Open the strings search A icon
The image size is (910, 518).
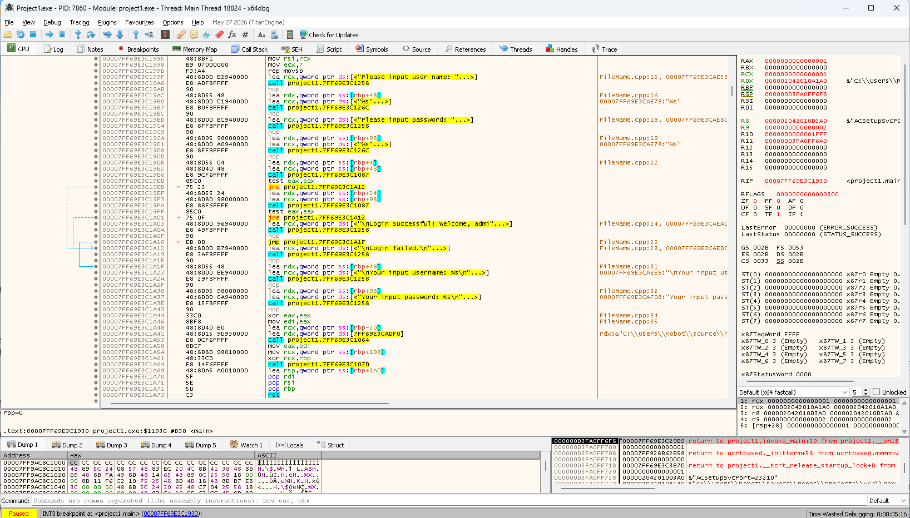point(261,34)
